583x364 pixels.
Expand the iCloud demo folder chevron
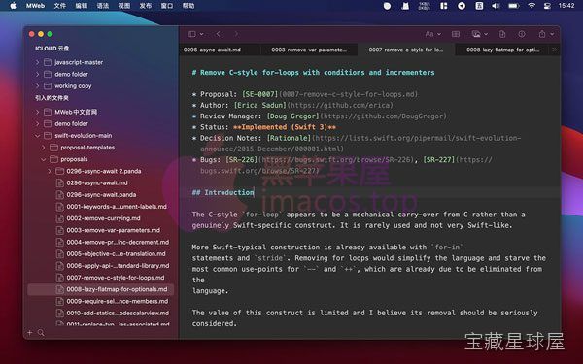coord(37,75)
